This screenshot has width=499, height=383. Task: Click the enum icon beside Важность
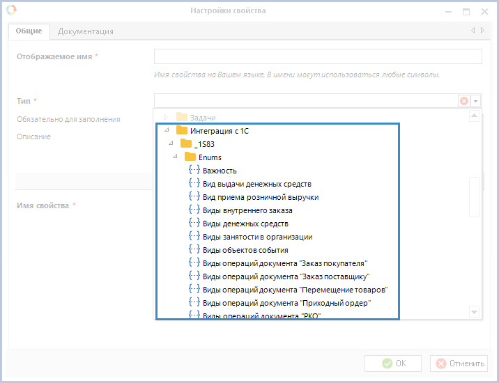(x=194, y=170)
